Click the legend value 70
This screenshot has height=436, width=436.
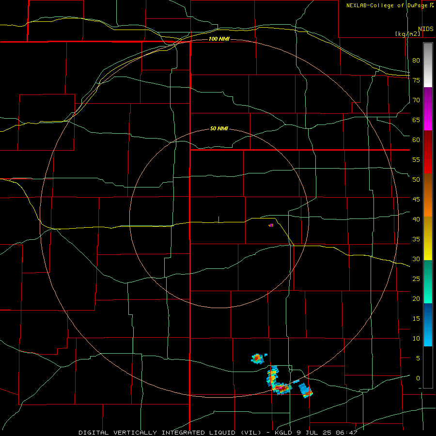[416, 100]
